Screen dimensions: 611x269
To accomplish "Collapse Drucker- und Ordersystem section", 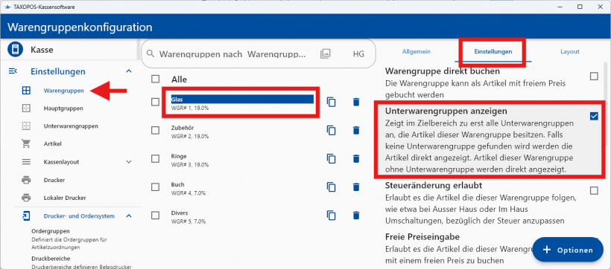I will coord(129,215).
